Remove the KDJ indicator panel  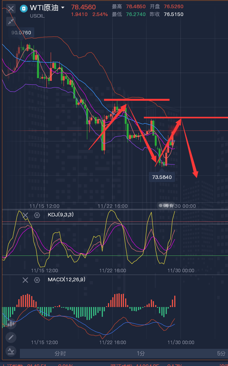coord(25,215)
